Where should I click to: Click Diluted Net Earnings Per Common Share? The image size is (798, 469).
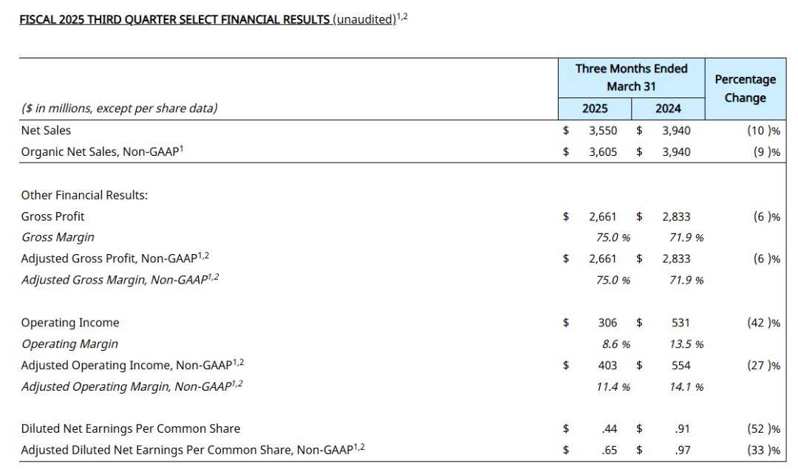pos(130,429)
